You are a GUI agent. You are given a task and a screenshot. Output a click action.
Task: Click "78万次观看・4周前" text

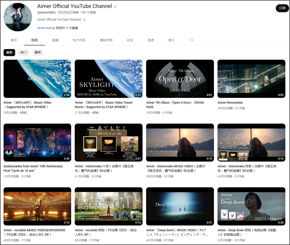[15, 113]
